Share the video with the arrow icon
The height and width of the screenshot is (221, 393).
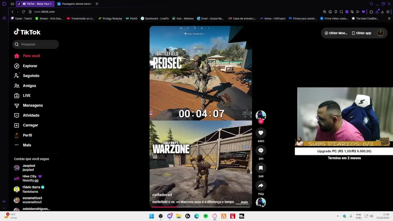coord(261,185)
